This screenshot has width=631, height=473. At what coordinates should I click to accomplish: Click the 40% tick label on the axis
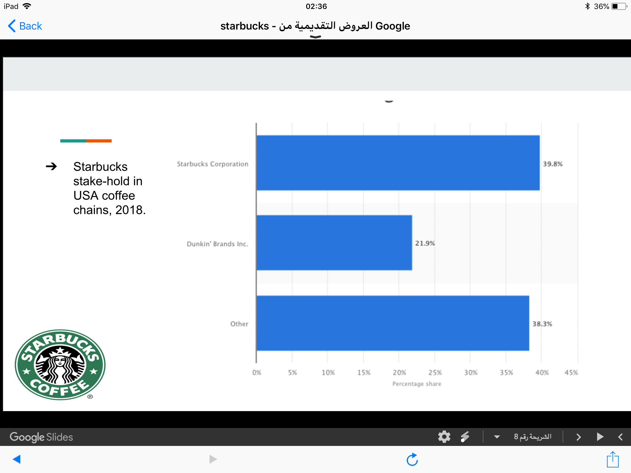[542, 373]
